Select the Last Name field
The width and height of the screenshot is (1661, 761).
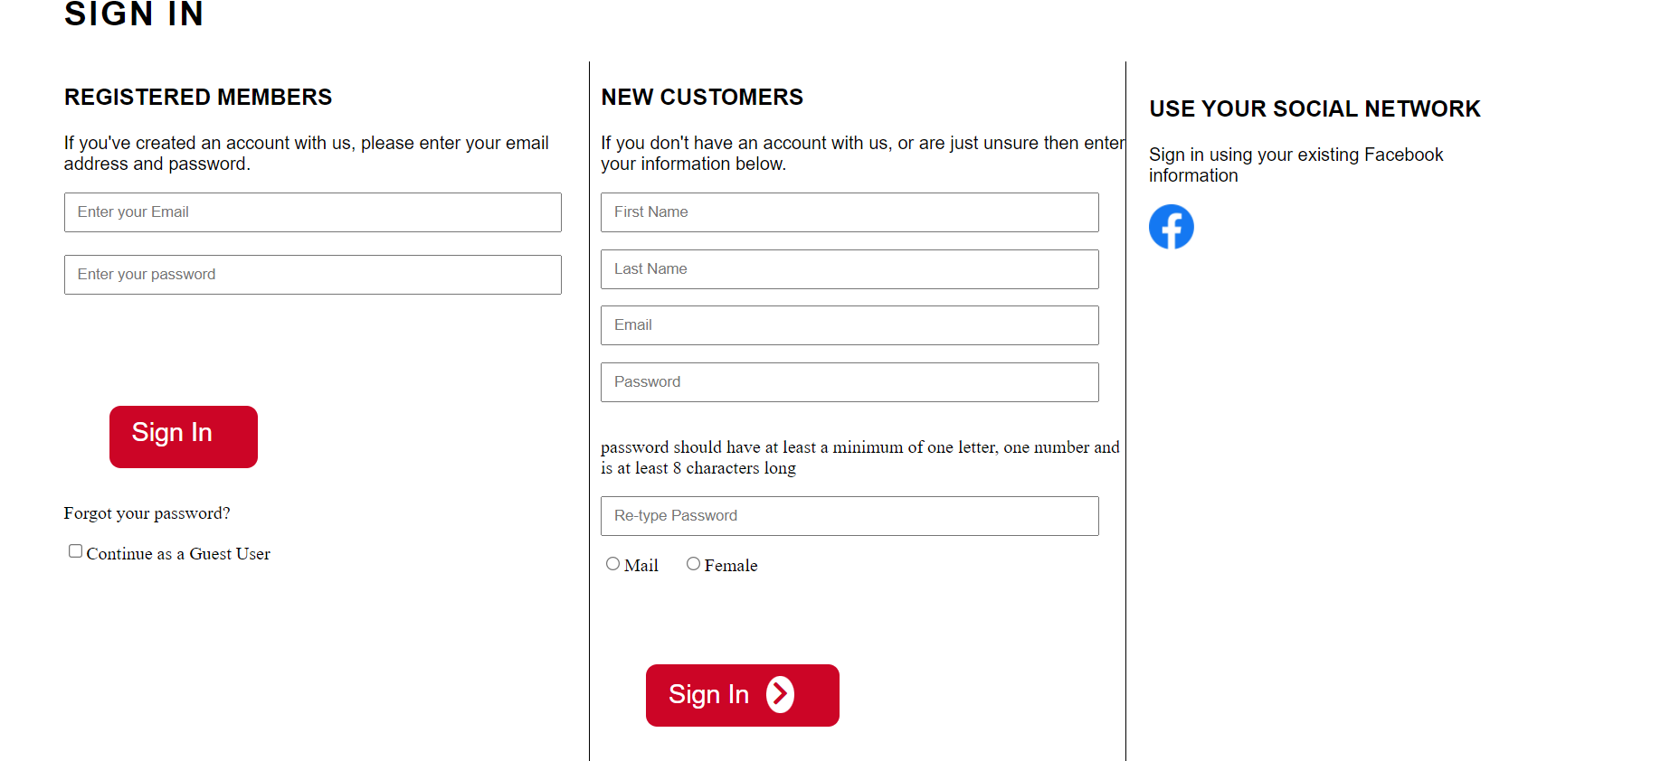(849, 269)
